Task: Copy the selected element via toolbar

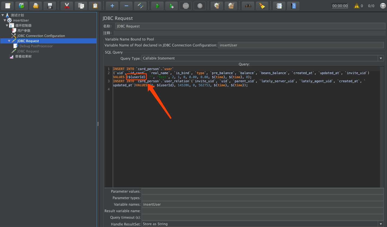Action: tap(81, 6)
